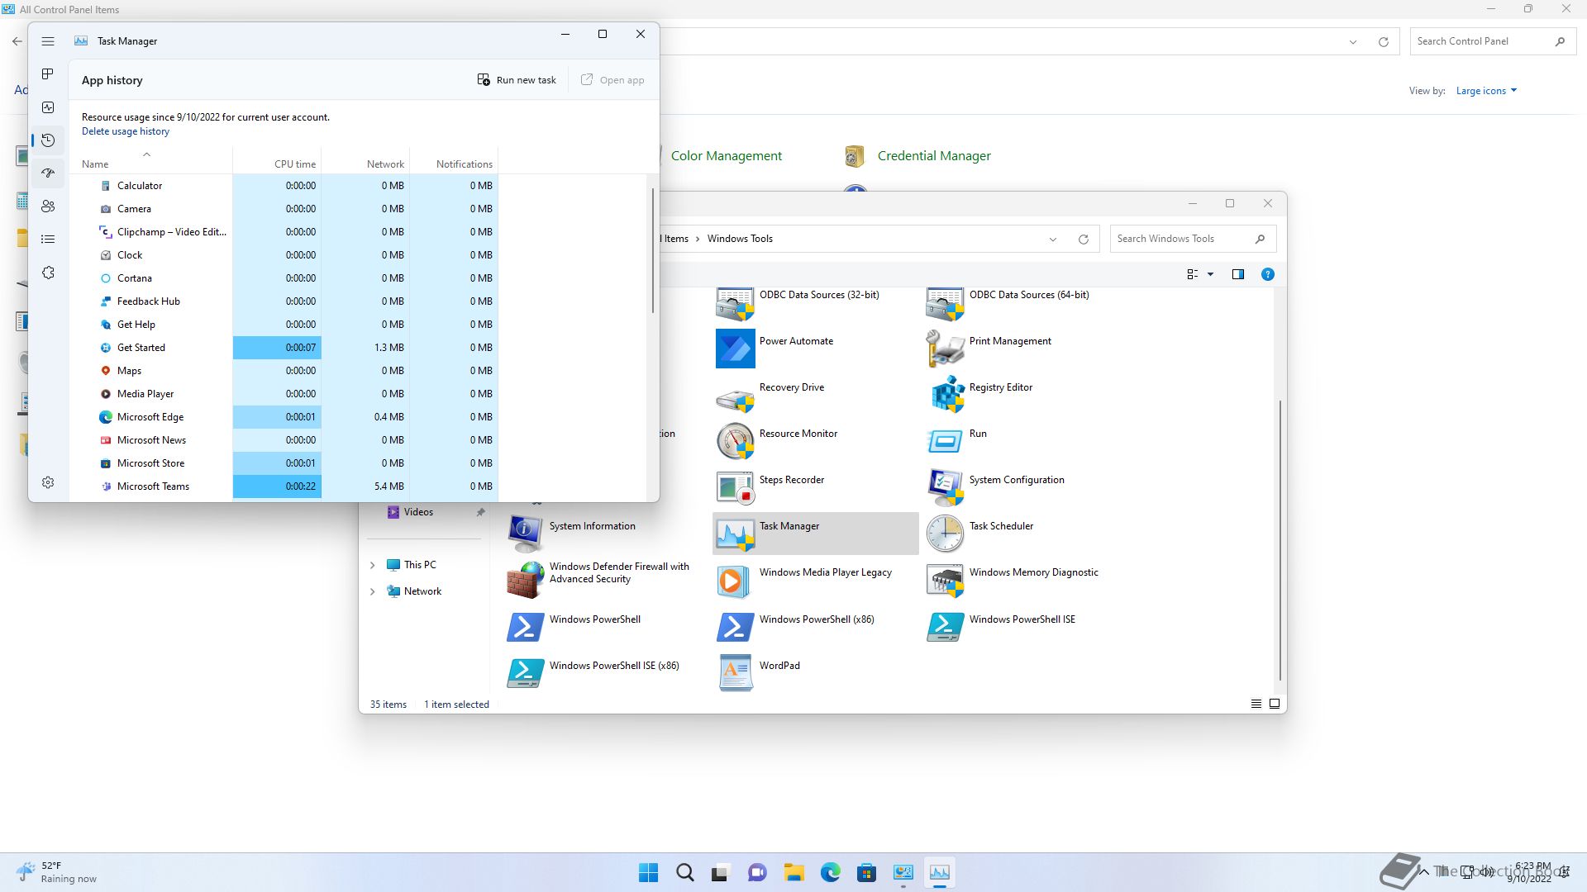Expand Control Panel address bar dropdown
The width and height of the screenshot is (1587, 892).
[x=1353, y=42]
